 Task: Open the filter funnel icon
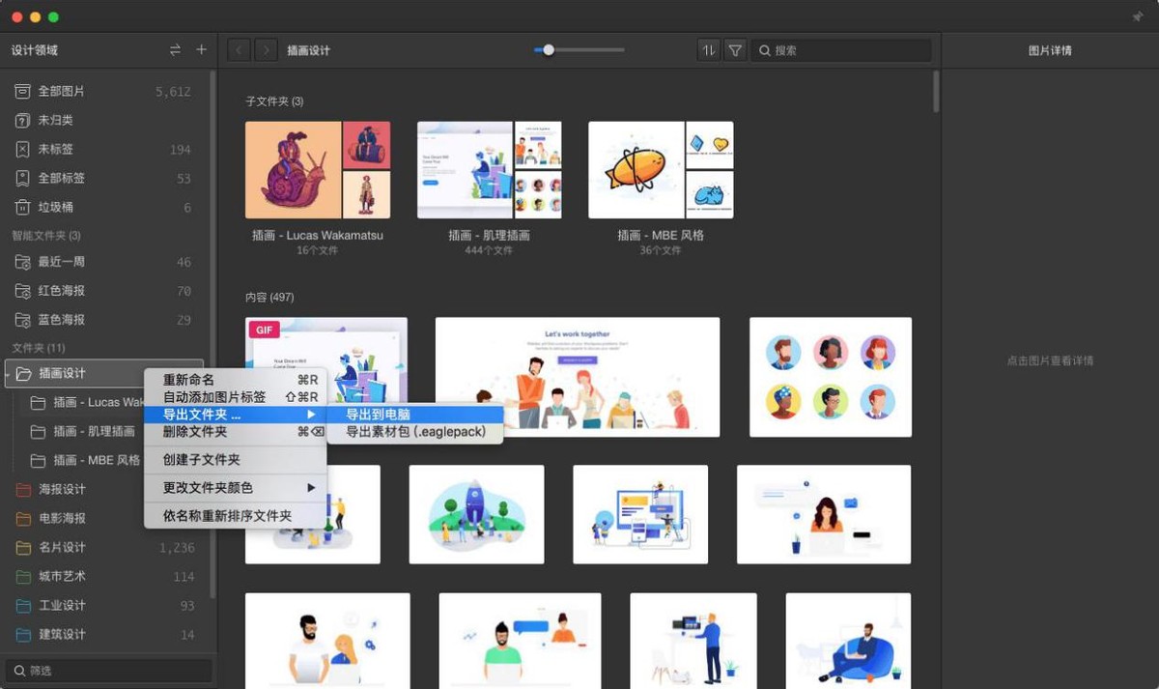tap(735, 50)
